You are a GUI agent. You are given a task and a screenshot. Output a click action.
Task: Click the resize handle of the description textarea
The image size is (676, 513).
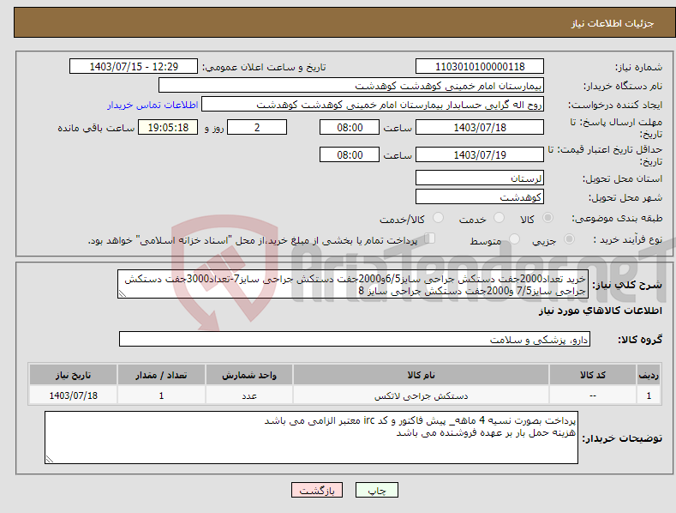point(122,294)
